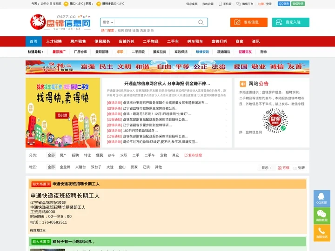
Task: Click 厂房仓库 quick nav link
Action: (x=80, y=52)
